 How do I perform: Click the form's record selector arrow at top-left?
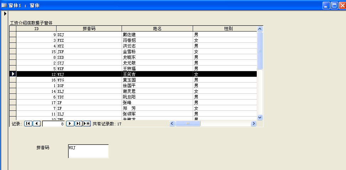click(5, 14)
